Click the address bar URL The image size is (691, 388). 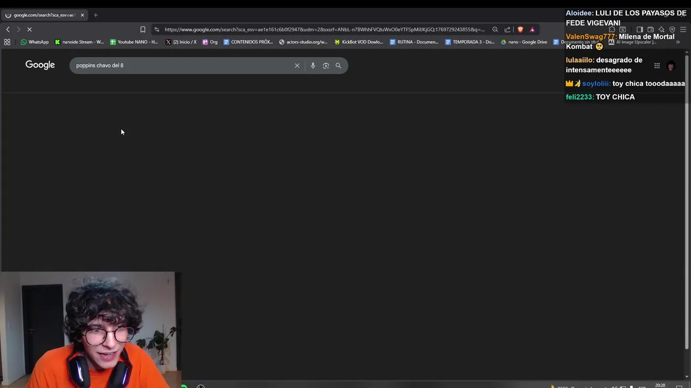pyautogui.click(x=324, y=30)
